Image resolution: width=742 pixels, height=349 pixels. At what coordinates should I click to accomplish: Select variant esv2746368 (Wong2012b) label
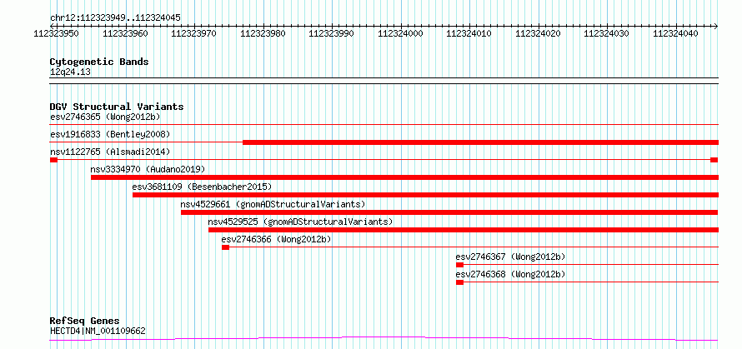point(510,274)
